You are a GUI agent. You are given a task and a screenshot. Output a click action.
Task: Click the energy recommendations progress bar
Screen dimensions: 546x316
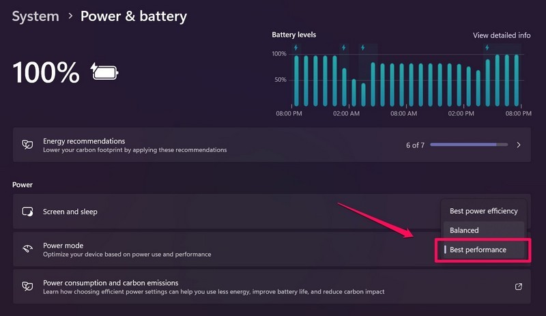(469, 145)
